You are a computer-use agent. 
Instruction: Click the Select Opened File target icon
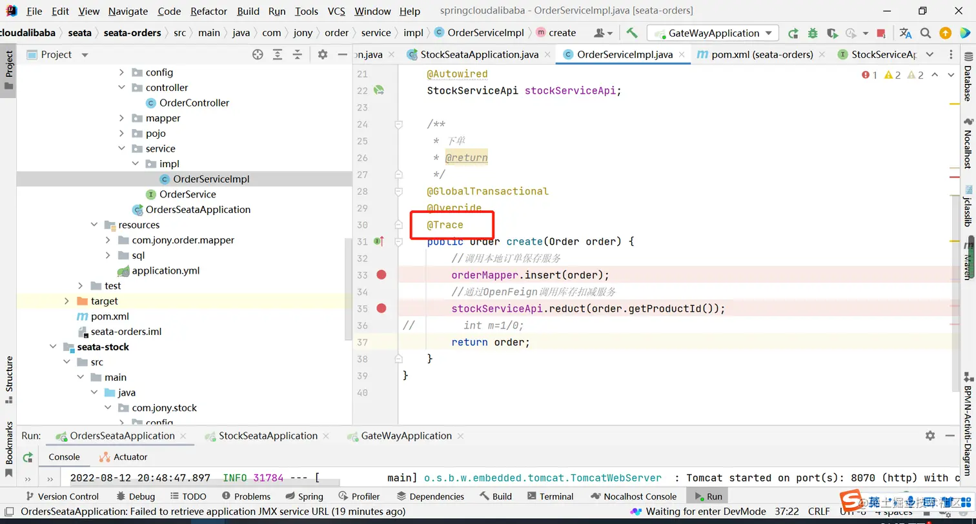258,55
